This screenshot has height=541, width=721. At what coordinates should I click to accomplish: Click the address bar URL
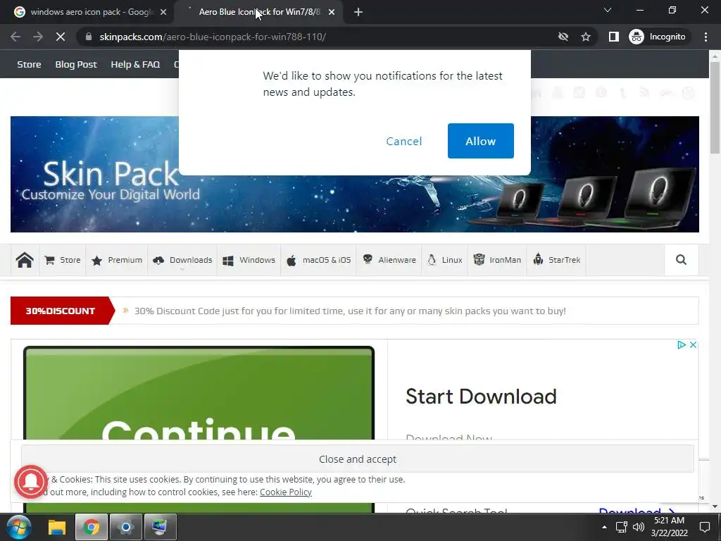click(x=213, y=37)
